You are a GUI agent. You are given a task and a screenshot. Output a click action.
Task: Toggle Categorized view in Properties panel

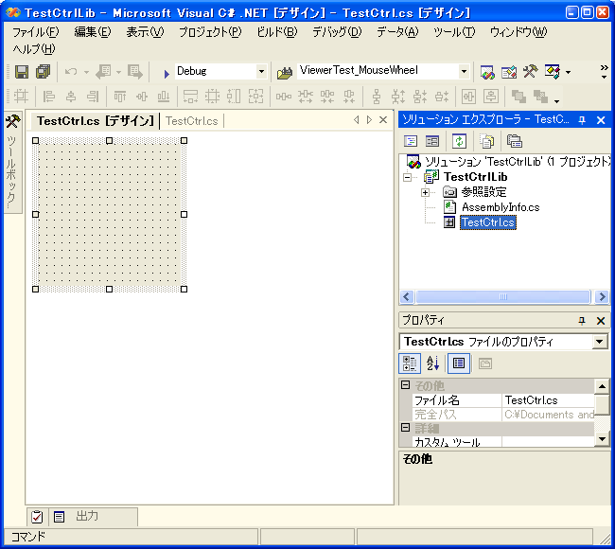point(410,363)
